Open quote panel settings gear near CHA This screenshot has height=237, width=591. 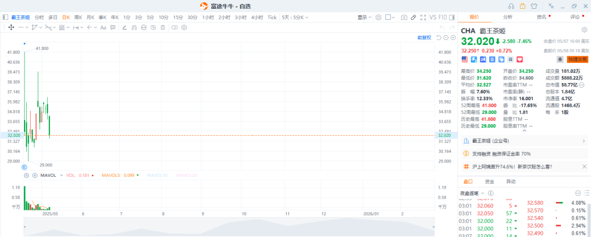pyautogui.click(x=584, y=30)
